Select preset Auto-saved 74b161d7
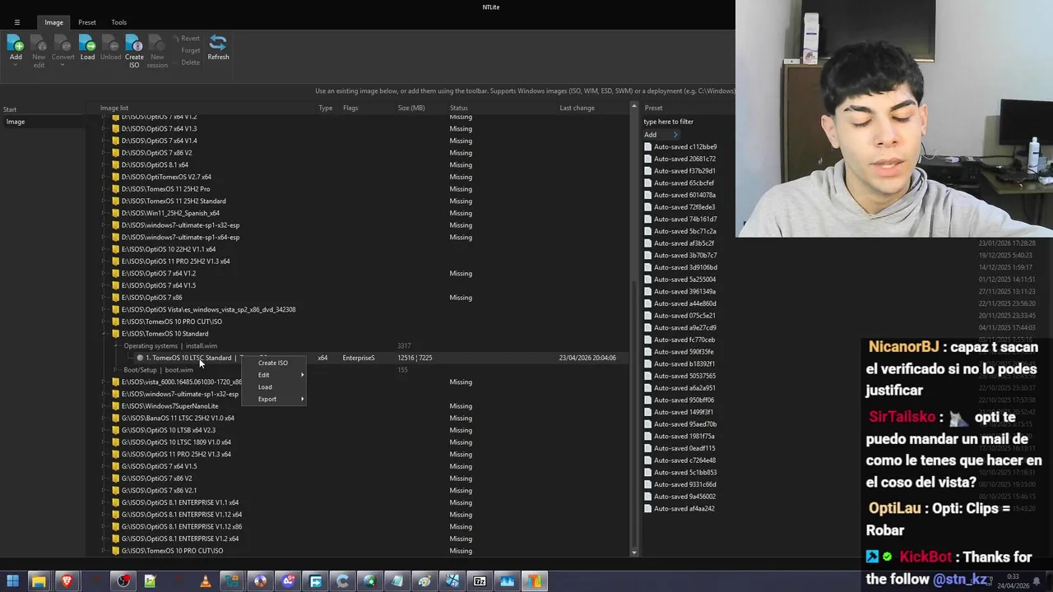The width and height of the screenshot is (1053, 592). tap(685, 219)
